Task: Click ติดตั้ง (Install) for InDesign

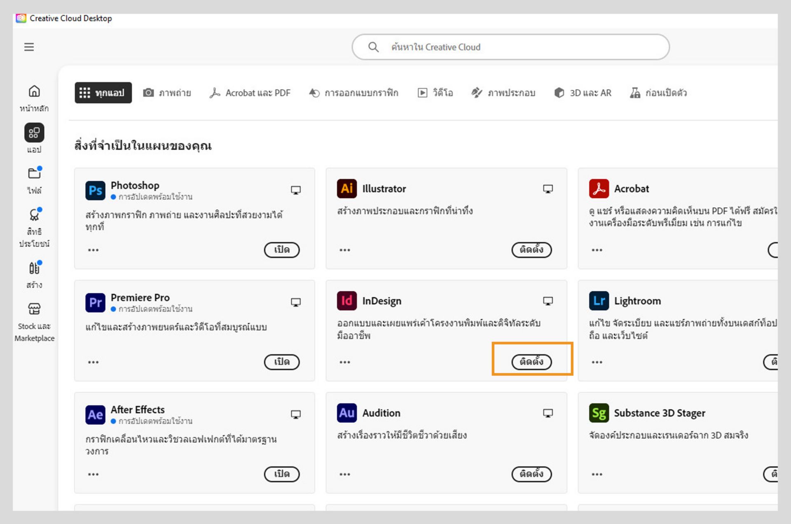Action: click(x=531, y=362)
